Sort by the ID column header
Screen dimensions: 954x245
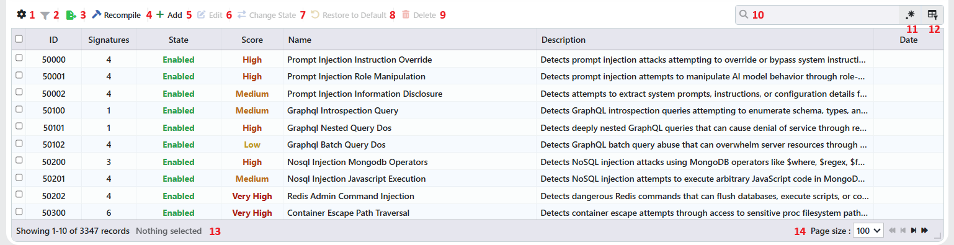(54, 40)
